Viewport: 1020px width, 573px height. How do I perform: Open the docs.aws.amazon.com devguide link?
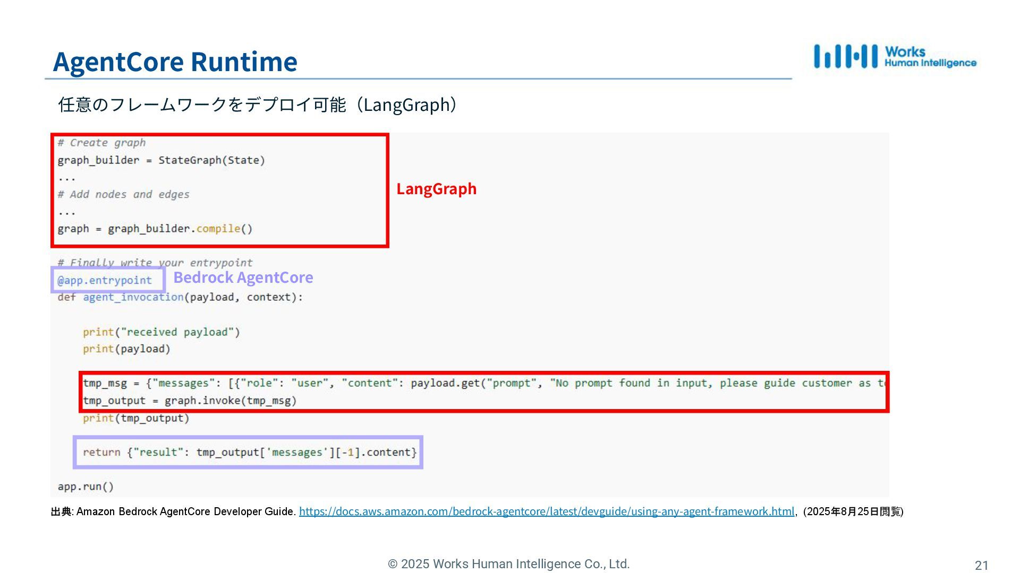click(x=547, y=511)
